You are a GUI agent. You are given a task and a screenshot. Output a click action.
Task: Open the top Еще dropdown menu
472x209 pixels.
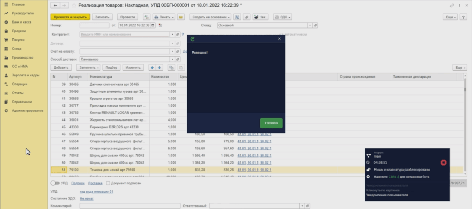point(450,17)
